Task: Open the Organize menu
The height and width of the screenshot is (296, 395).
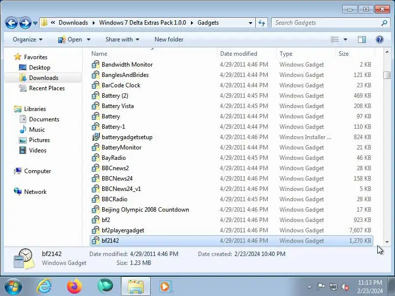Action: 28,39
